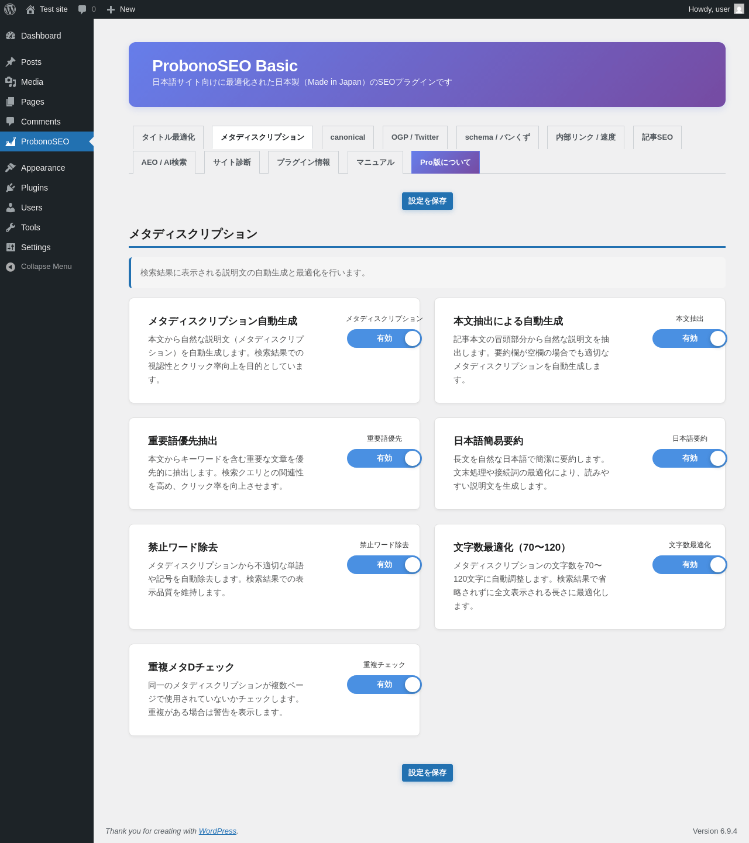
Task: Open the Appearance menu item
Action: tap(47, 168)
